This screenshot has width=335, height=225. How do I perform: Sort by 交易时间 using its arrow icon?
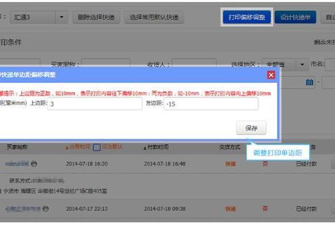pos(67,148)
